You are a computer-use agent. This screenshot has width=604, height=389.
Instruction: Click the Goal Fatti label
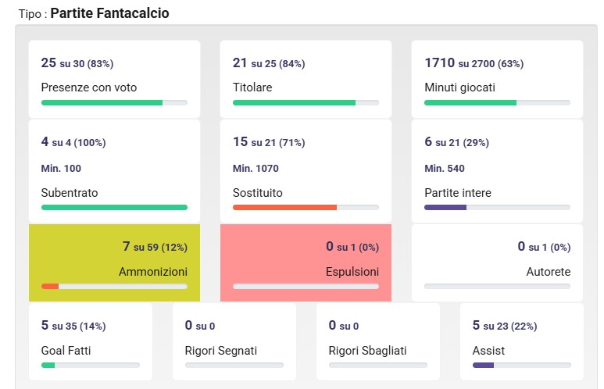66,351
